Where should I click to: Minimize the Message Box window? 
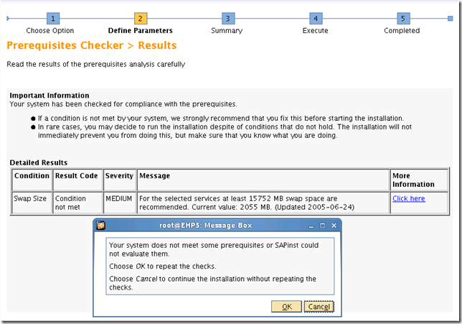pos(311,226)
